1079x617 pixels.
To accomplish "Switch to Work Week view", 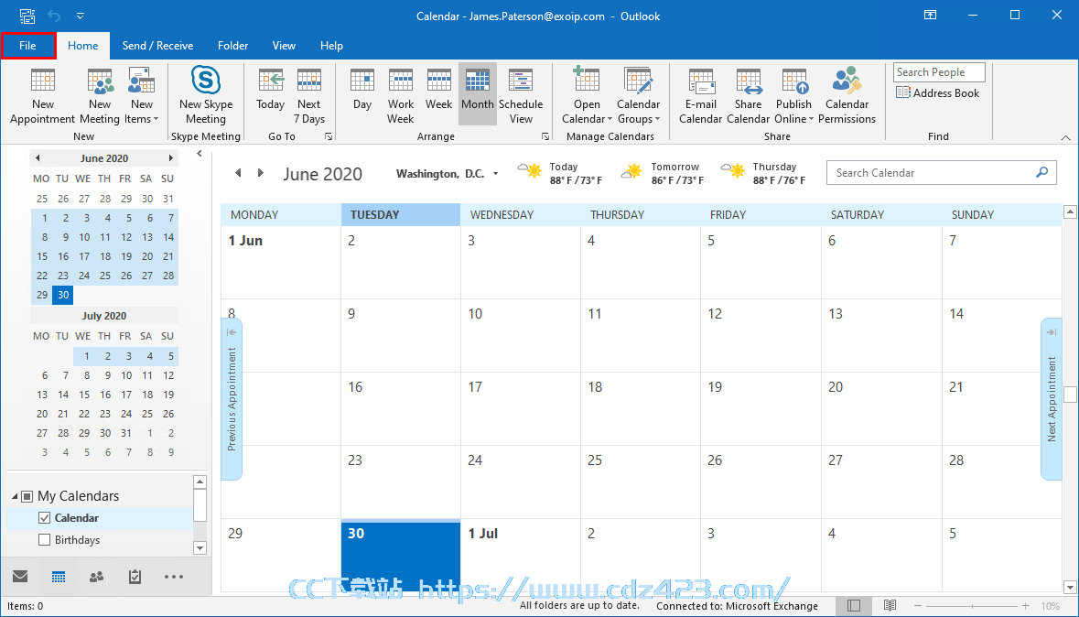I will 401,96.
